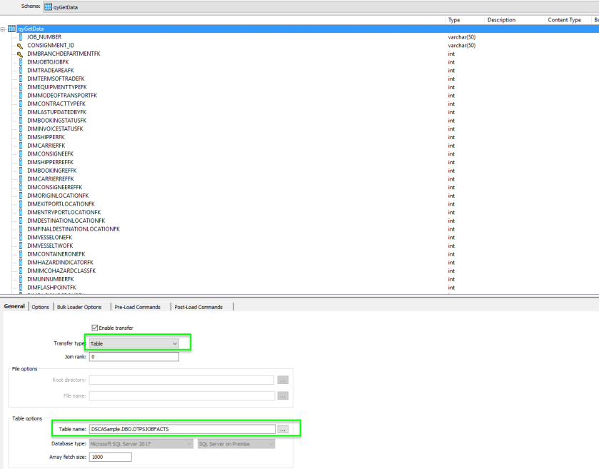Click the column icon next to JOB_NUMBER
Viewport: 599px width, 469px height.
click(x=20, y=37)
